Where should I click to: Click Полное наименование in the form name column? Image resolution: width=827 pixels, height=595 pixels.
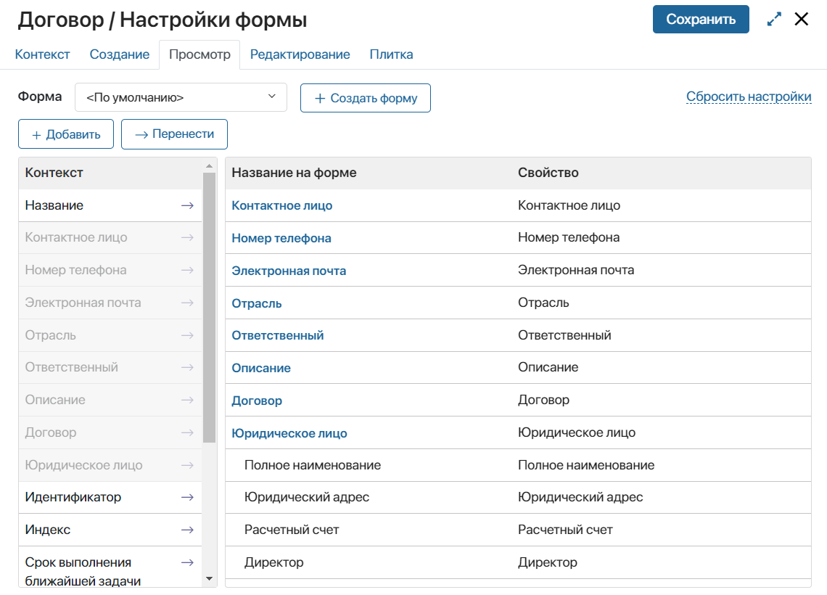point(312,465)
